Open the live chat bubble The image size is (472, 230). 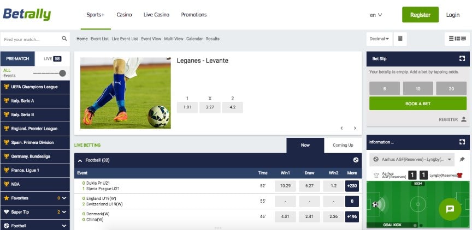450,209
